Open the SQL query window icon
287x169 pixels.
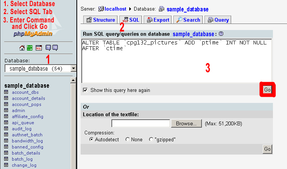(x=38, y=48)
